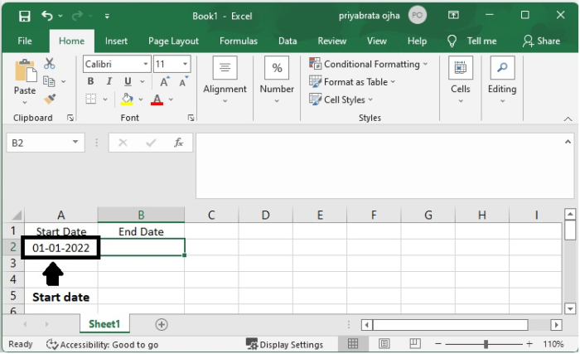Screen dimensions: 580x354
Task: Toggle Underline formatting
Action: (x=128, y=81)
